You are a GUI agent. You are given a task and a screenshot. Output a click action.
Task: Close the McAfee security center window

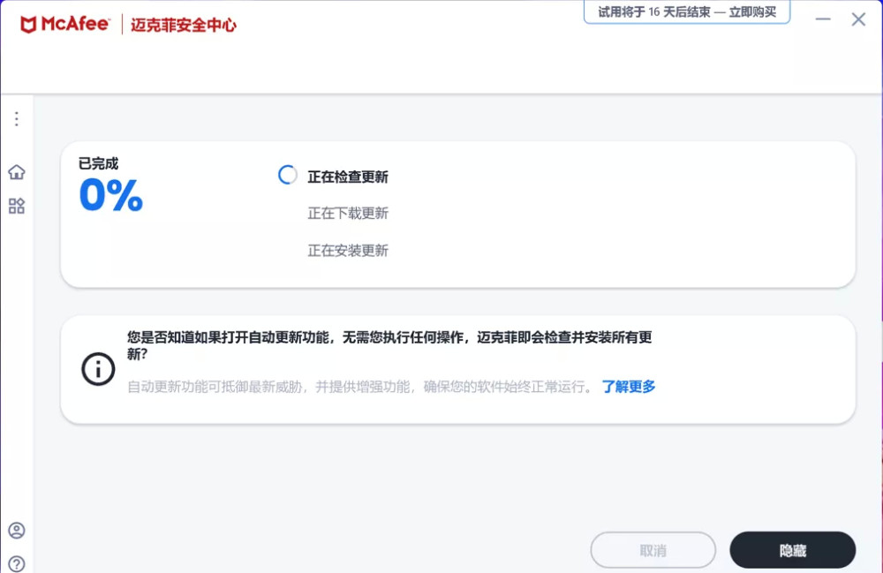click(858, 19)
